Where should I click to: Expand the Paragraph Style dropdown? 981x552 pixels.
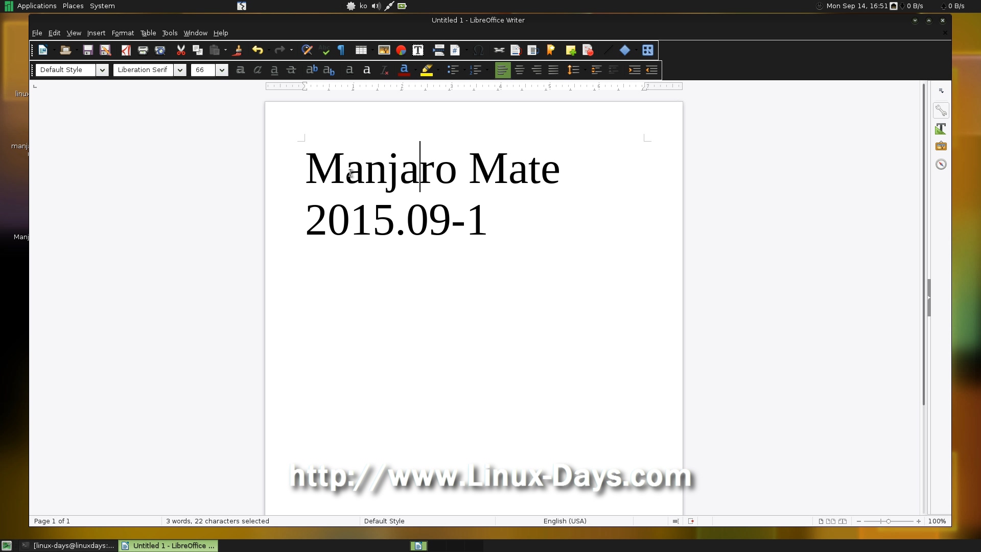pos(102,70)
